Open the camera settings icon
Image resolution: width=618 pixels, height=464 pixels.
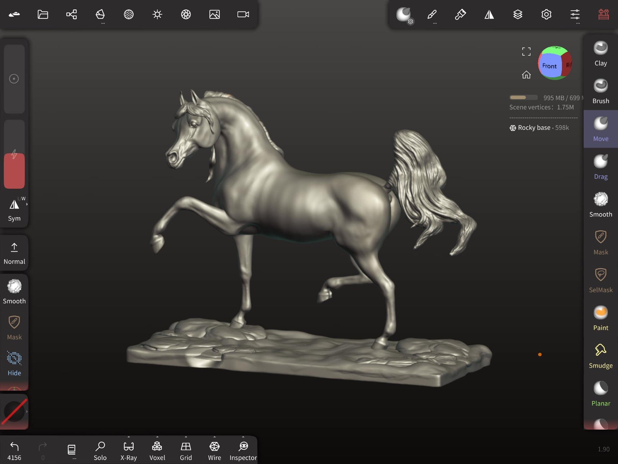(x=243, y=14)
